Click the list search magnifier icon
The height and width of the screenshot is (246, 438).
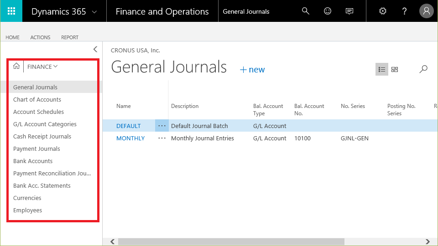pyautogui.click(x=423, y=69)
